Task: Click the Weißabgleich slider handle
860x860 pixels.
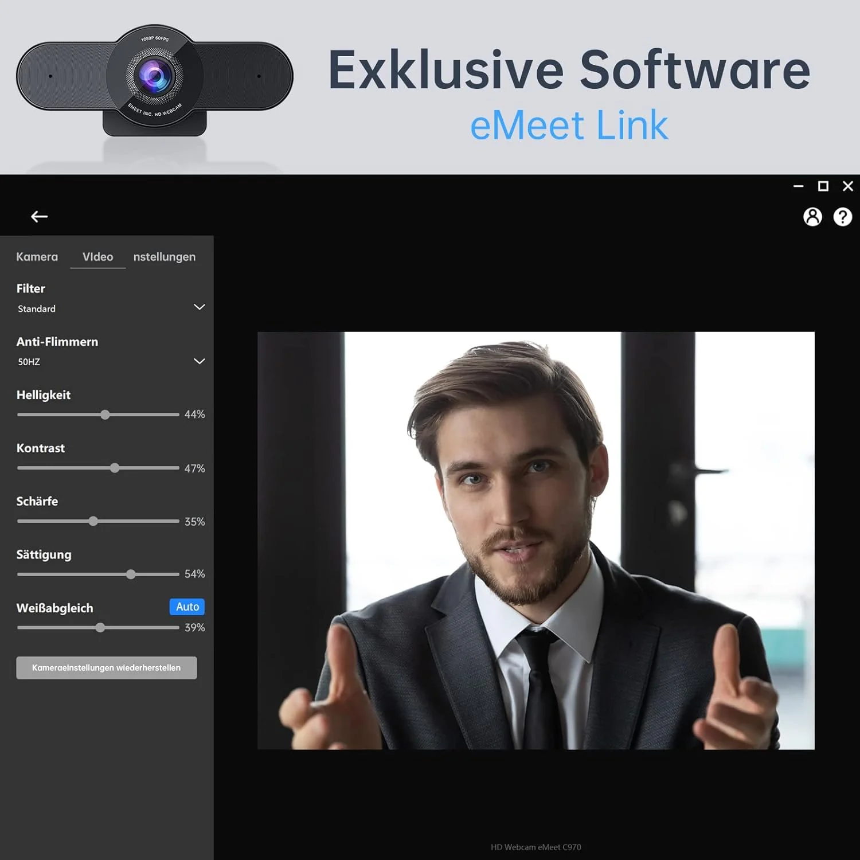Action: tap(100, 627)
